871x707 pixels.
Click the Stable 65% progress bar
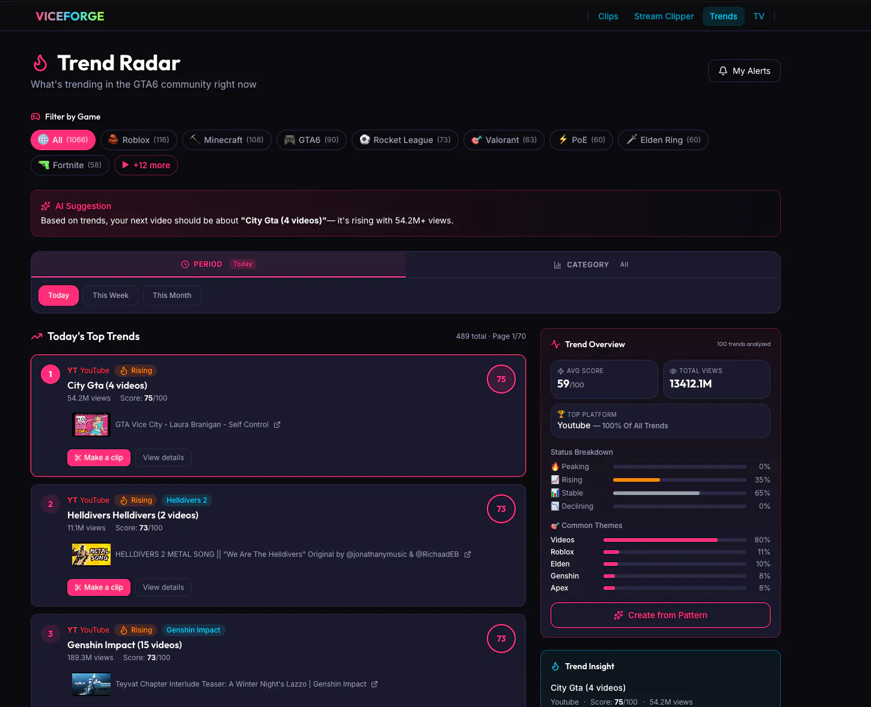pyautogui.click(x=680, y=493)
